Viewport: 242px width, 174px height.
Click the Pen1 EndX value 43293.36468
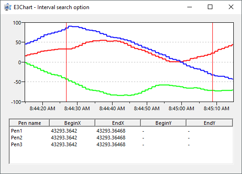111,131
